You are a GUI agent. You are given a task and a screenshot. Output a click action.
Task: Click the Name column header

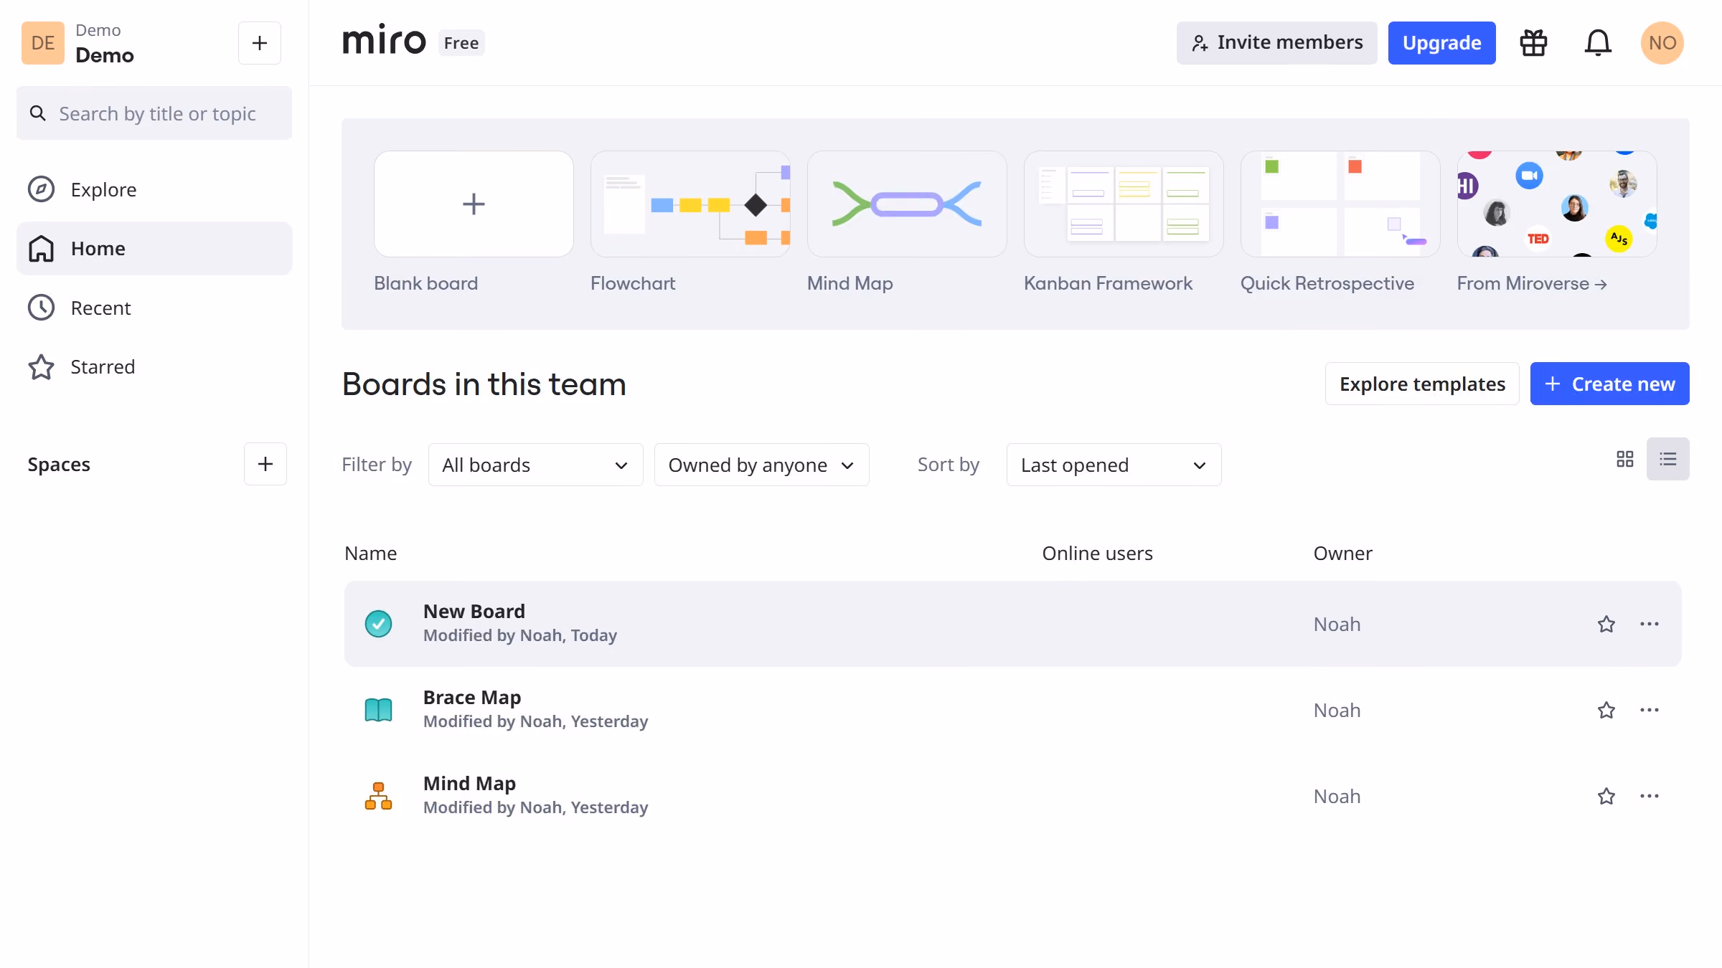(x=371, y=553)
